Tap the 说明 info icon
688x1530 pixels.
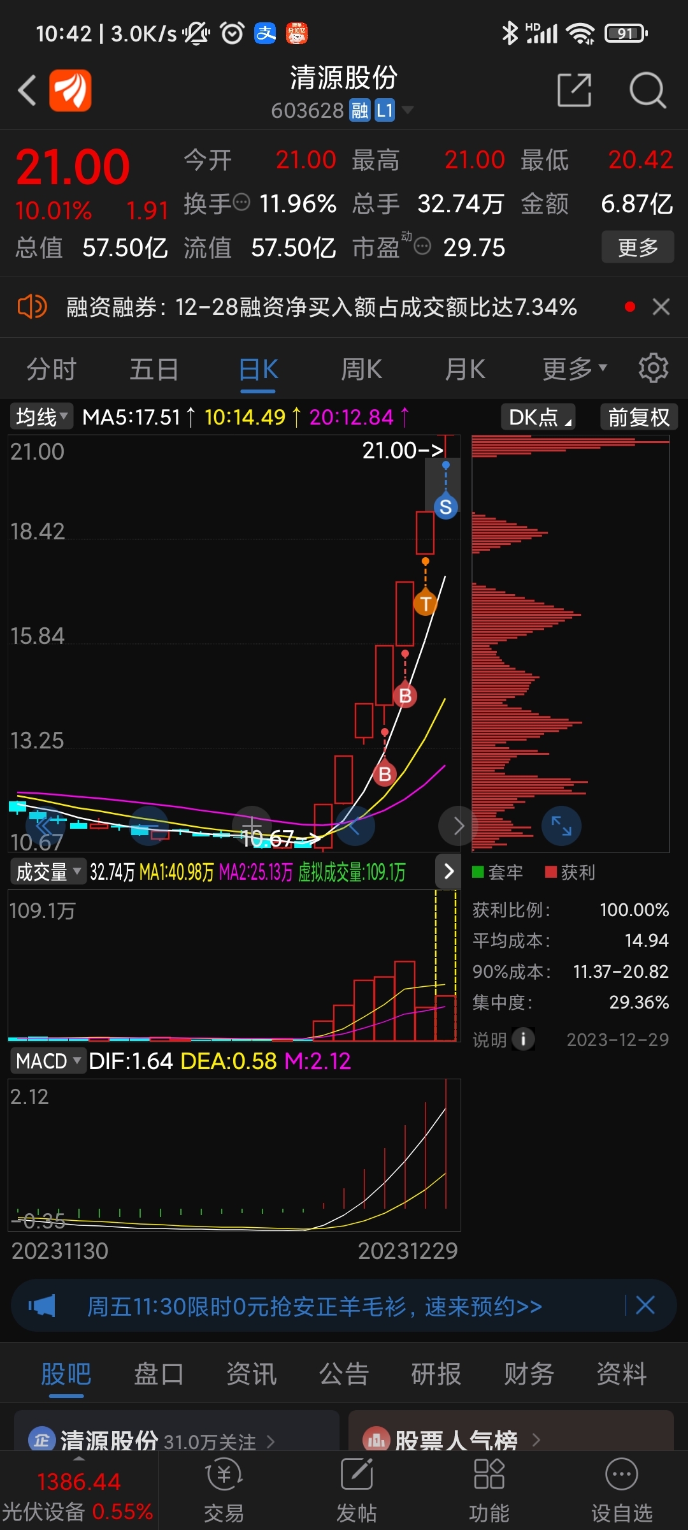(x=523, y=1039)
